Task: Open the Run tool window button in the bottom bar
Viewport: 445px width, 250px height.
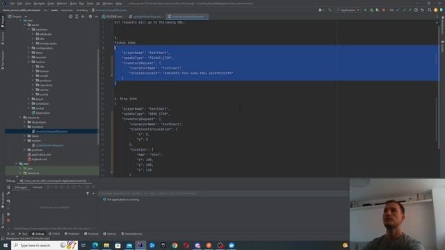Action: [x=23, y=234]
